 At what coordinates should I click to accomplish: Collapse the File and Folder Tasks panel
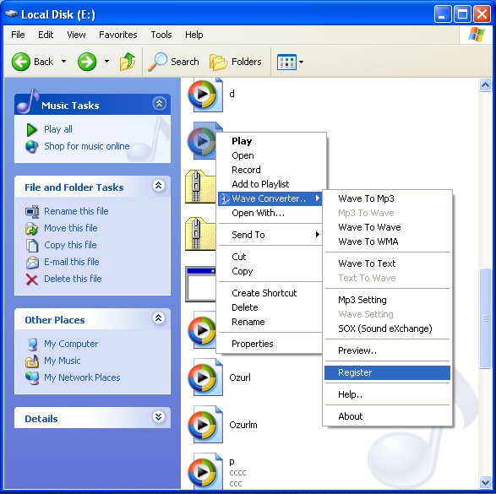(159, 186)
